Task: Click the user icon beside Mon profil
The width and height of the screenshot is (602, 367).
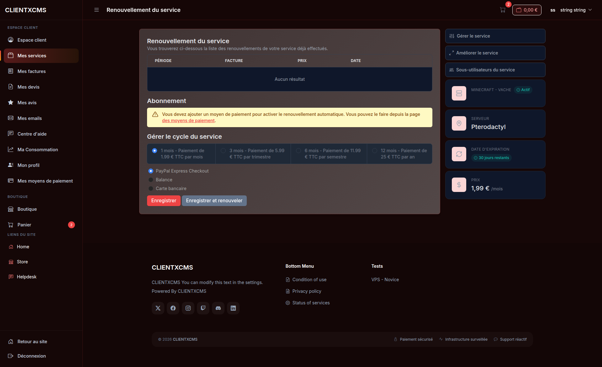Action: [11, 165]
